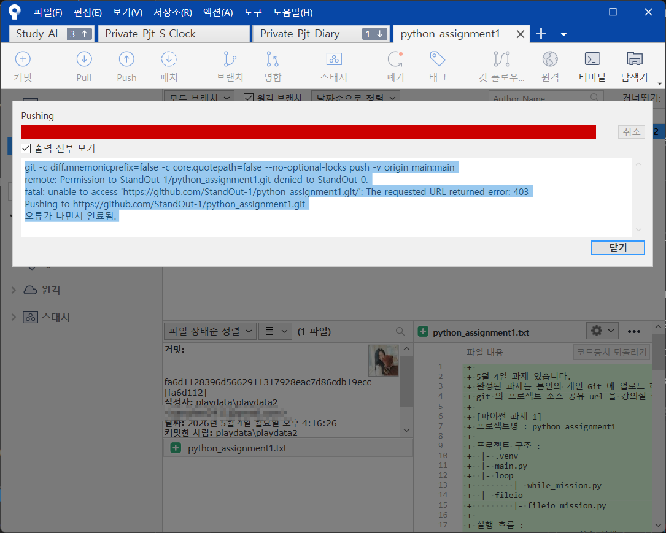
Task: Click the red Pushing progress bar
Action: [x=308, y=131]
